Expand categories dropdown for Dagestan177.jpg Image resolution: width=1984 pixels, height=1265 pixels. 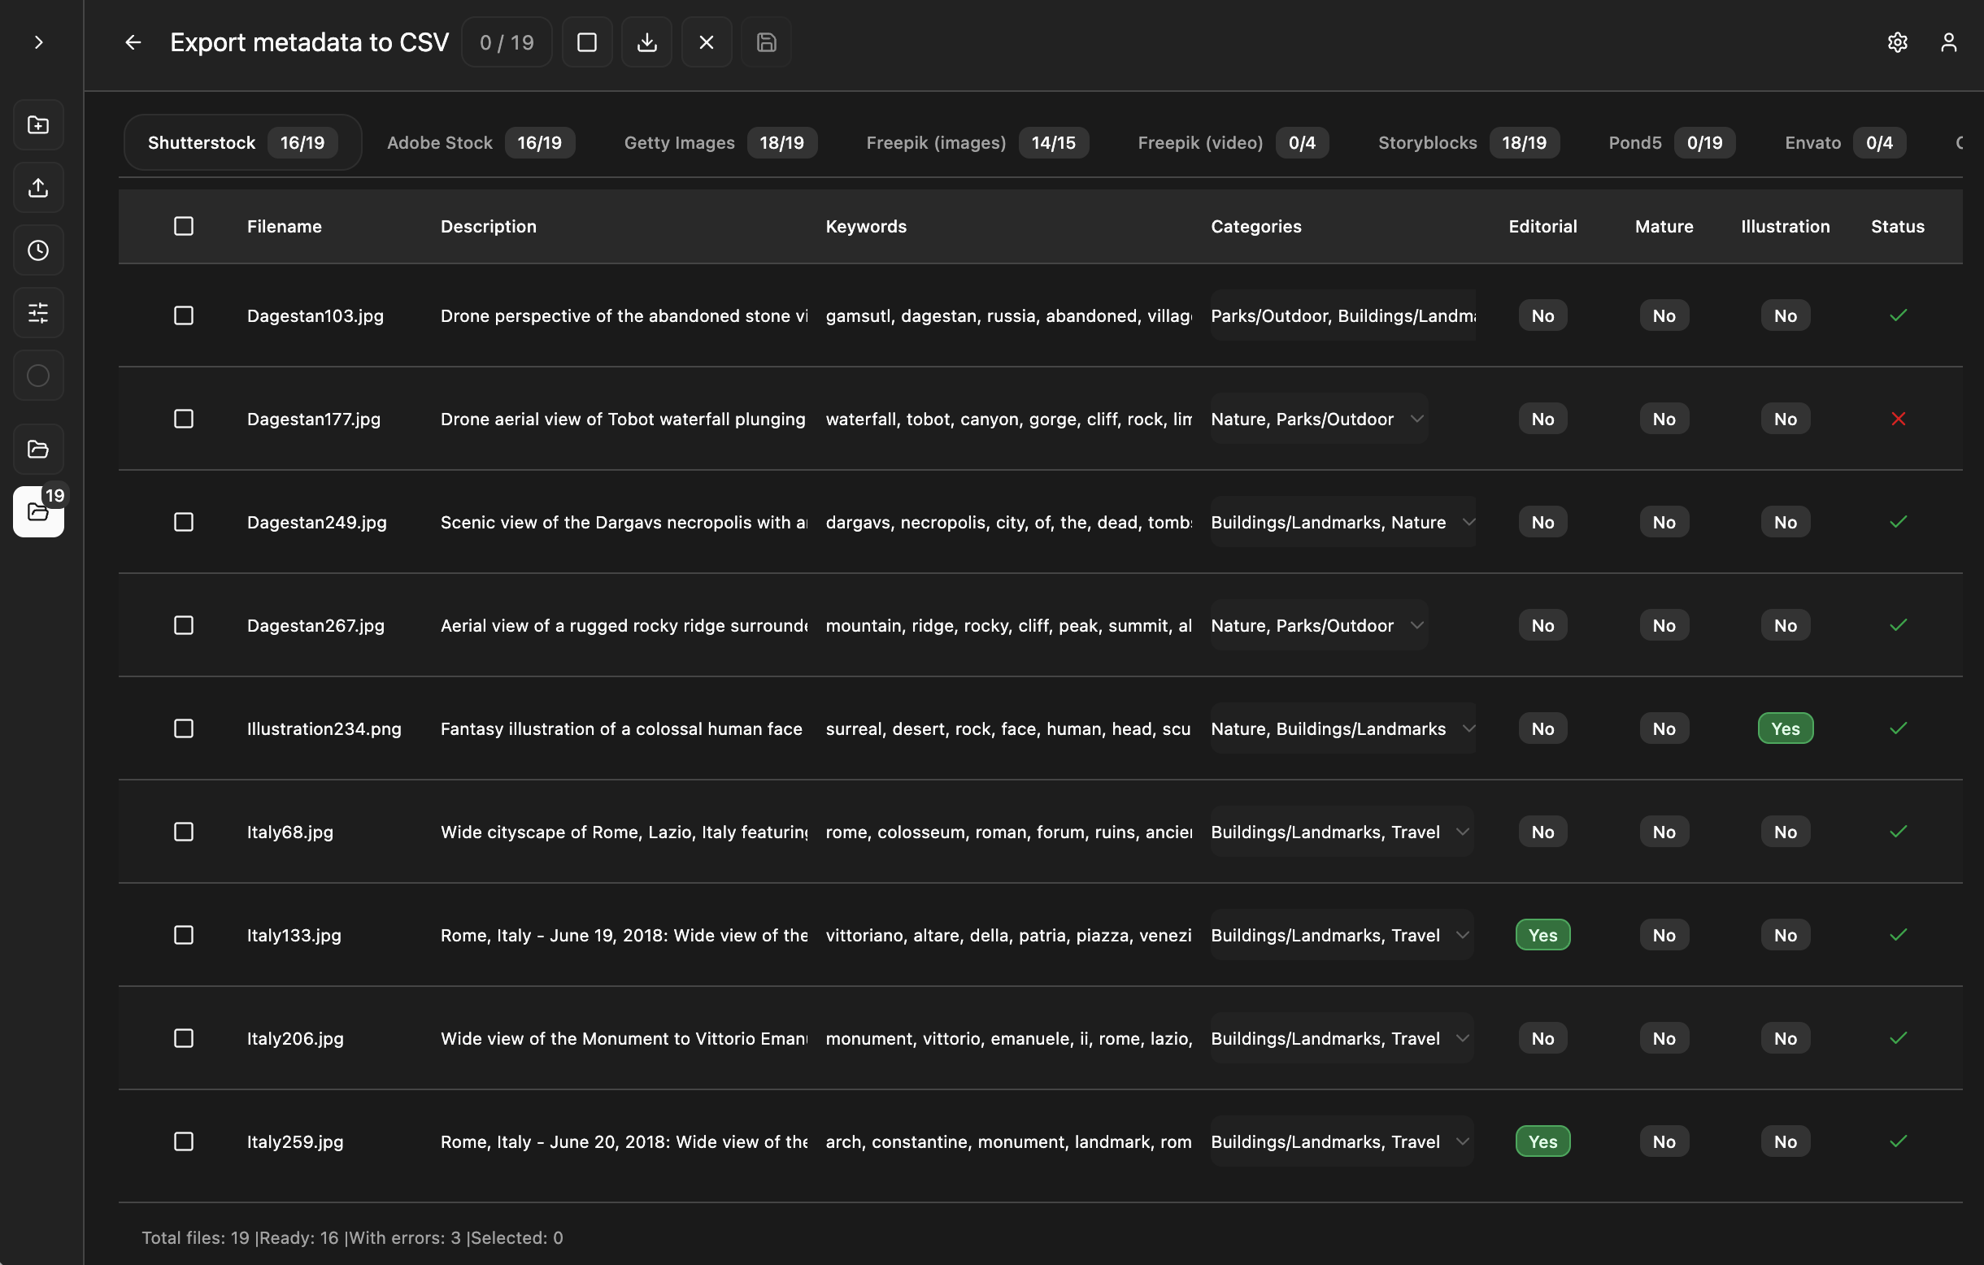(x=1418, y=419)
